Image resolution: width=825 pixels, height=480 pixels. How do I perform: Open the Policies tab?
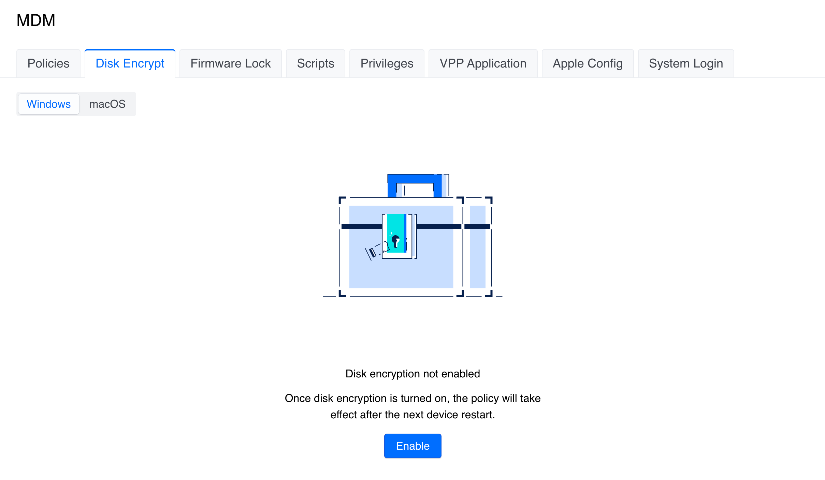(x=48, y=63)
